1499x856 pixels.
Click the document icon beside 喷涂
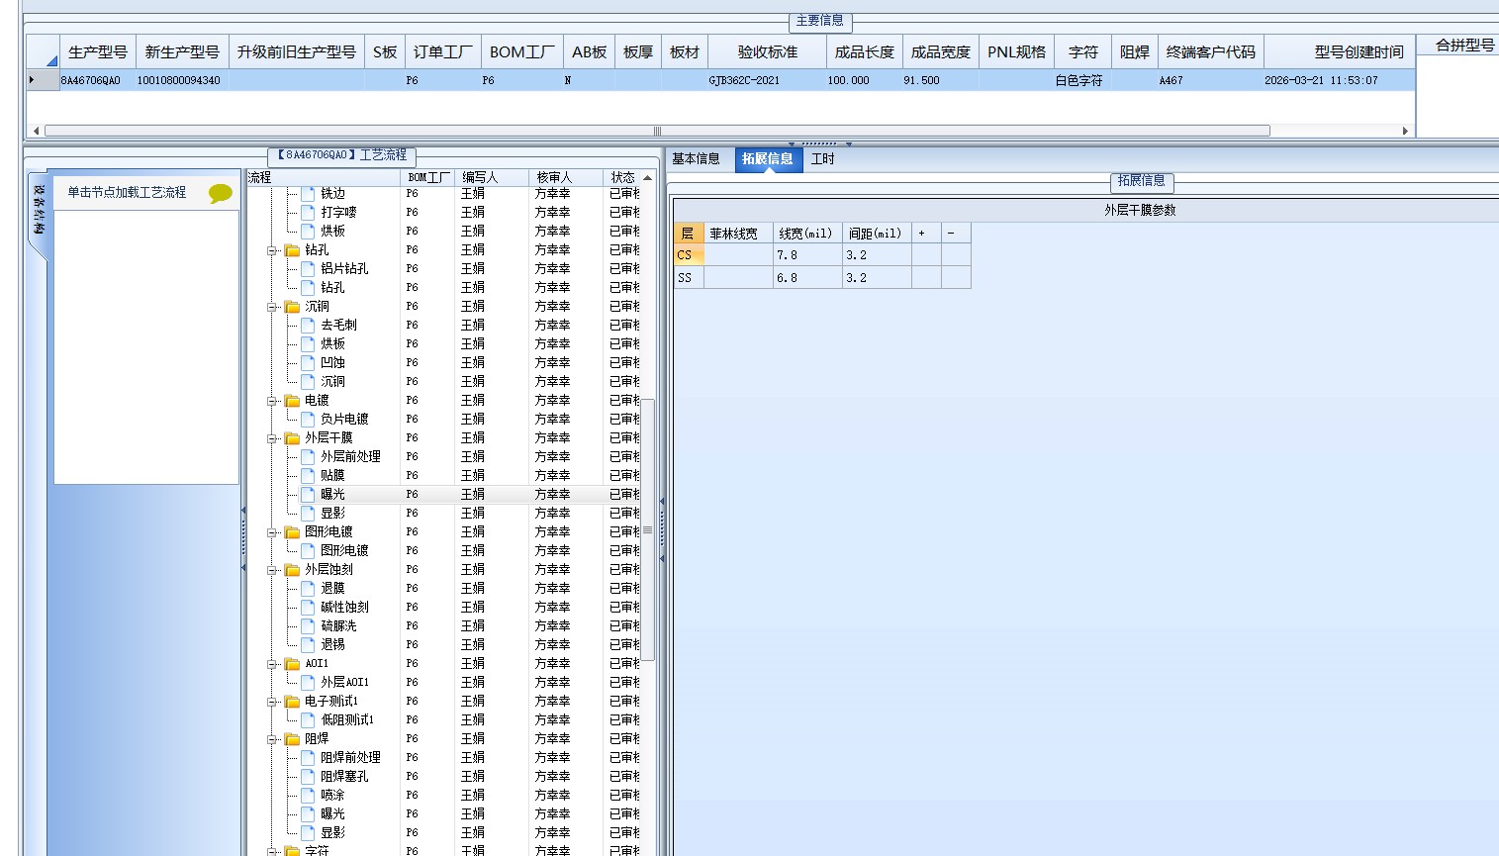(308, 795)
